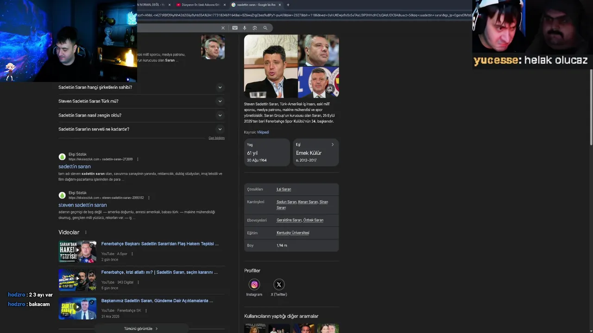The height and width of the screenshot is (333, 593).
Task: Close the 'N NORMAL DEĞİL' tab
Action: (169, 5)
